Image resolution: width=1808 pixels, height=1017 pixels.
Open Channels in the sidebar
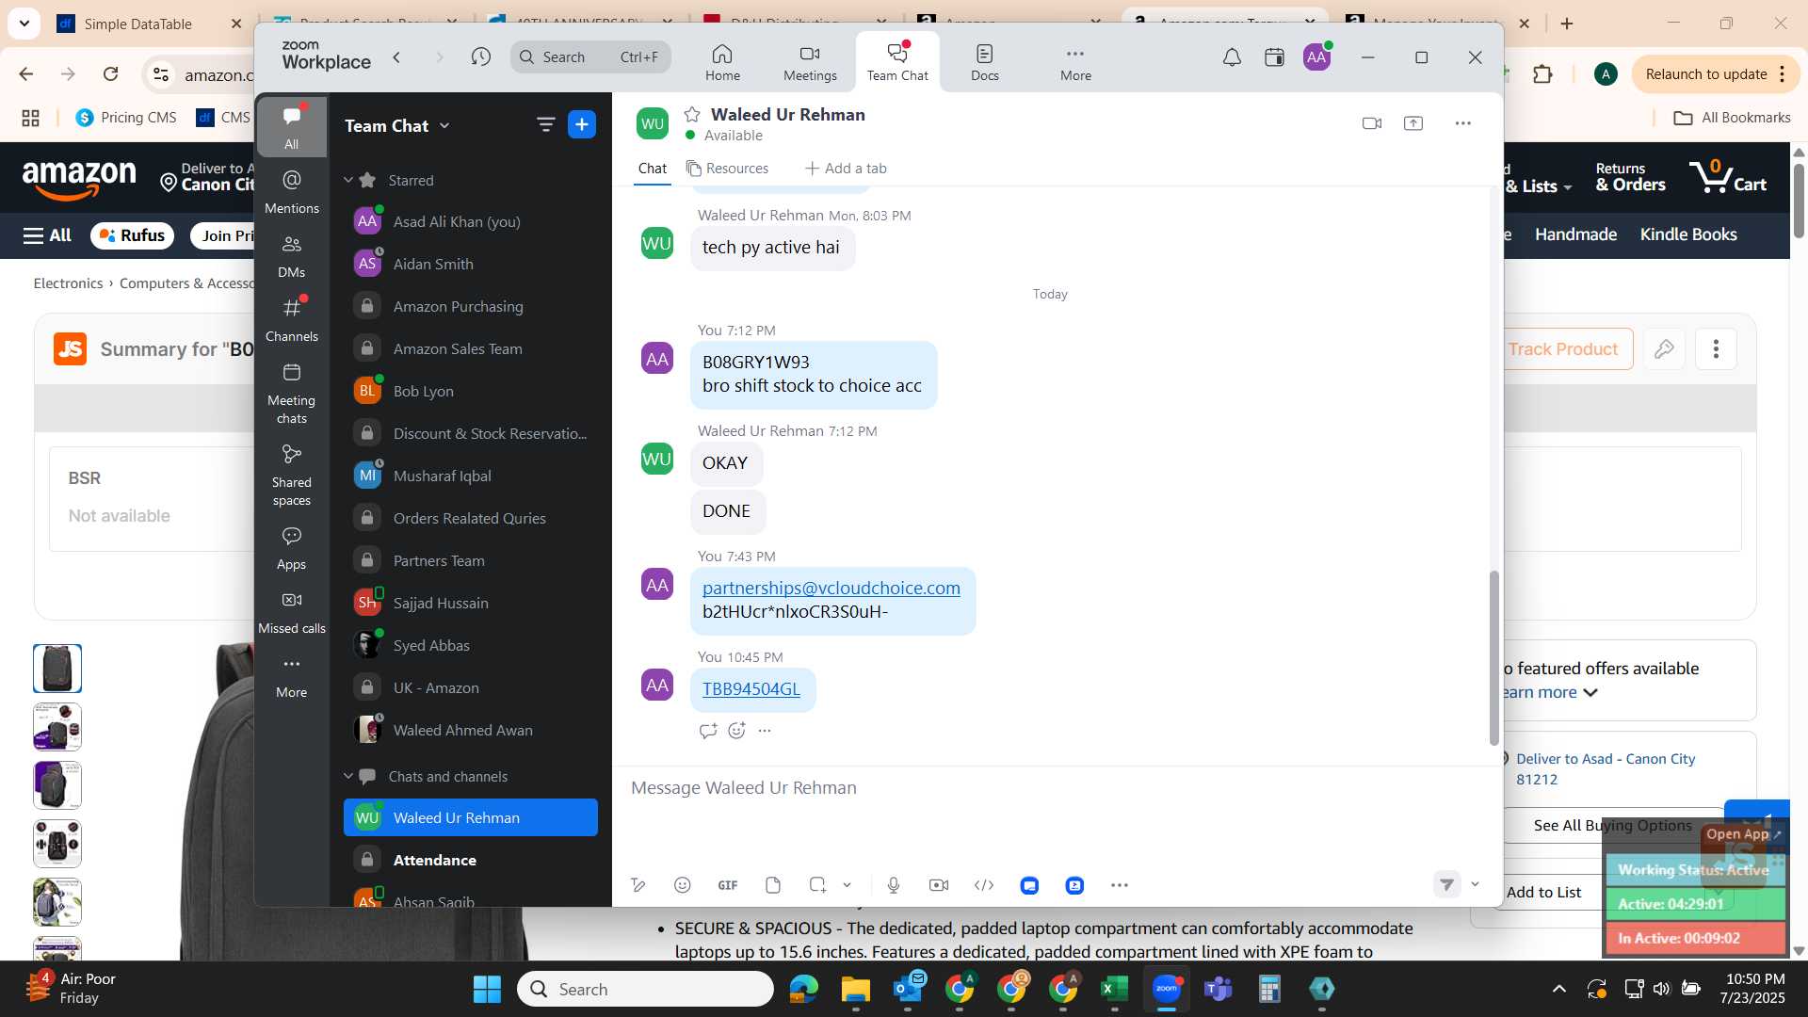(292, 319)
